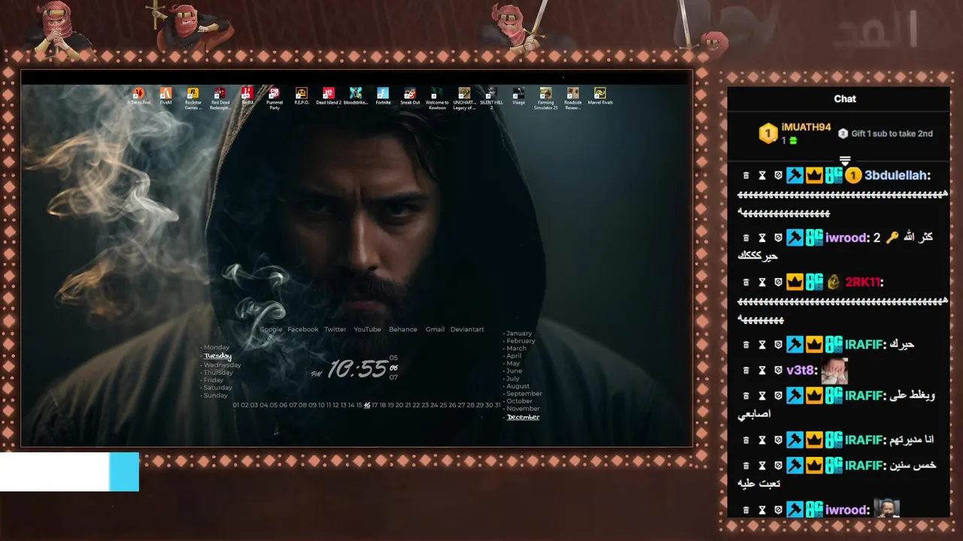
Task: Open 3bdulellah's username in chat
Action: [x=895, y=175]
